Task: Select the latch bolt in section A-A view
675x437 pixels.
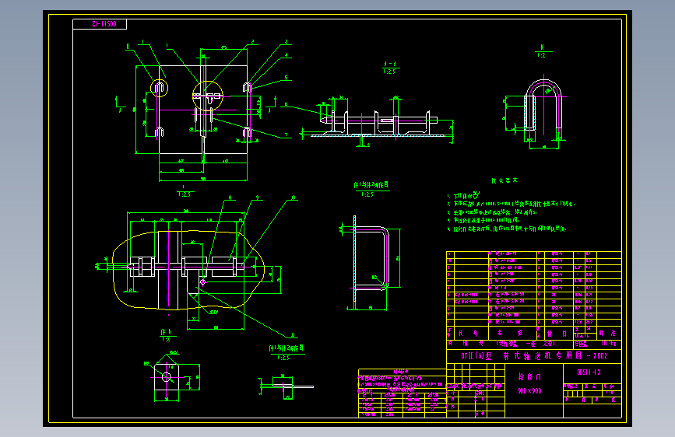Action: point(379,120)
